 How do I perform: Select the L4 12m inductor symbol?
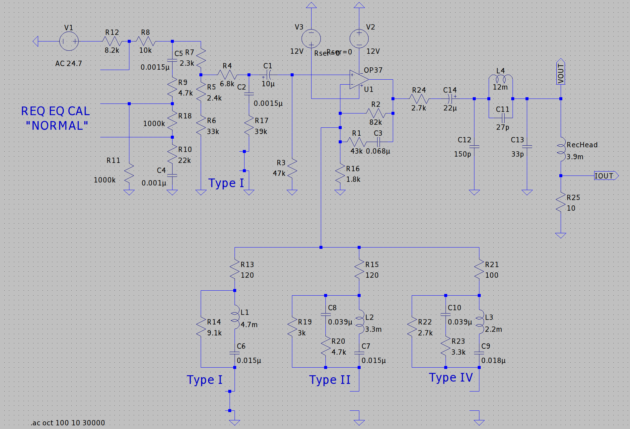click(500, 80)
